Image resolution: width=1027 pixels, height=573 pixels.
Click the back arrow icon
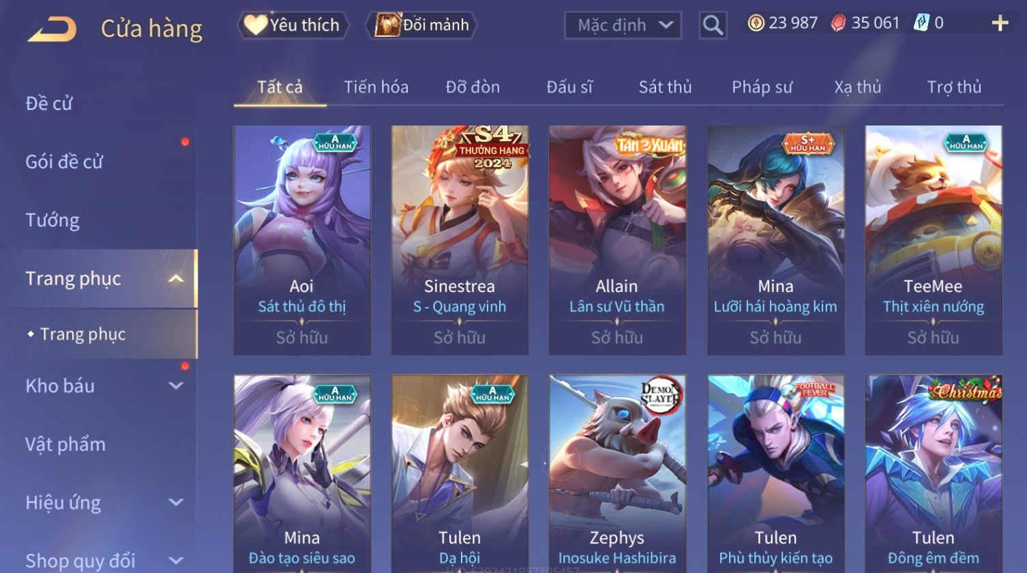click(x=52, y=29)
